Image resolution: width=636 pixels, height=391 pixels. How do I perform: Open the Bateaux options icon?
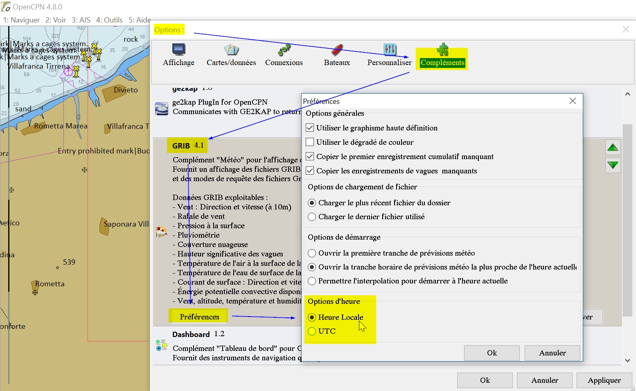(x=337, y=49)
